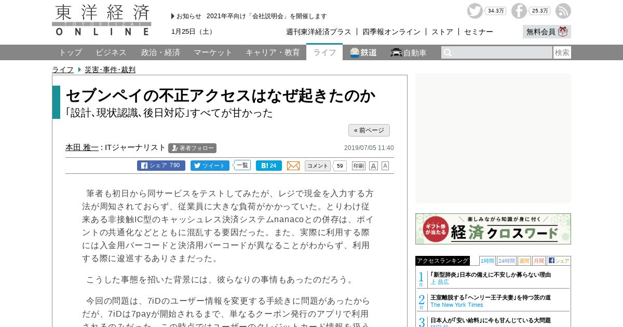Open ranked article 日本人が「安い給料」
This screenshot has width=623, height=327.
[x=491, y=320]
